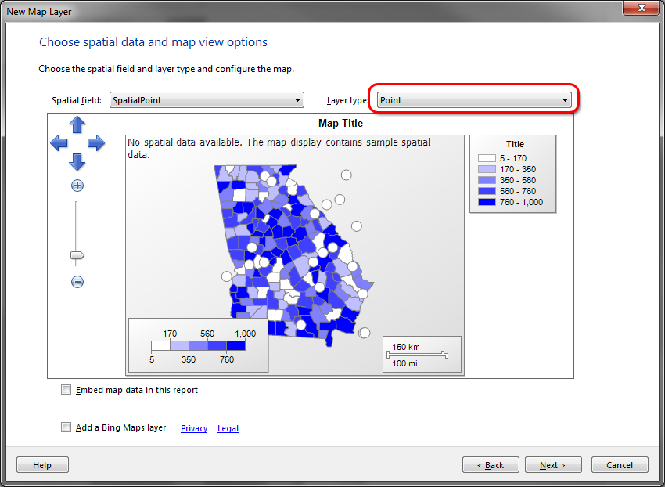The width and height of the screenshot is (665, 487).
Task: Click the Next button
Action: [x=552, y=465]
